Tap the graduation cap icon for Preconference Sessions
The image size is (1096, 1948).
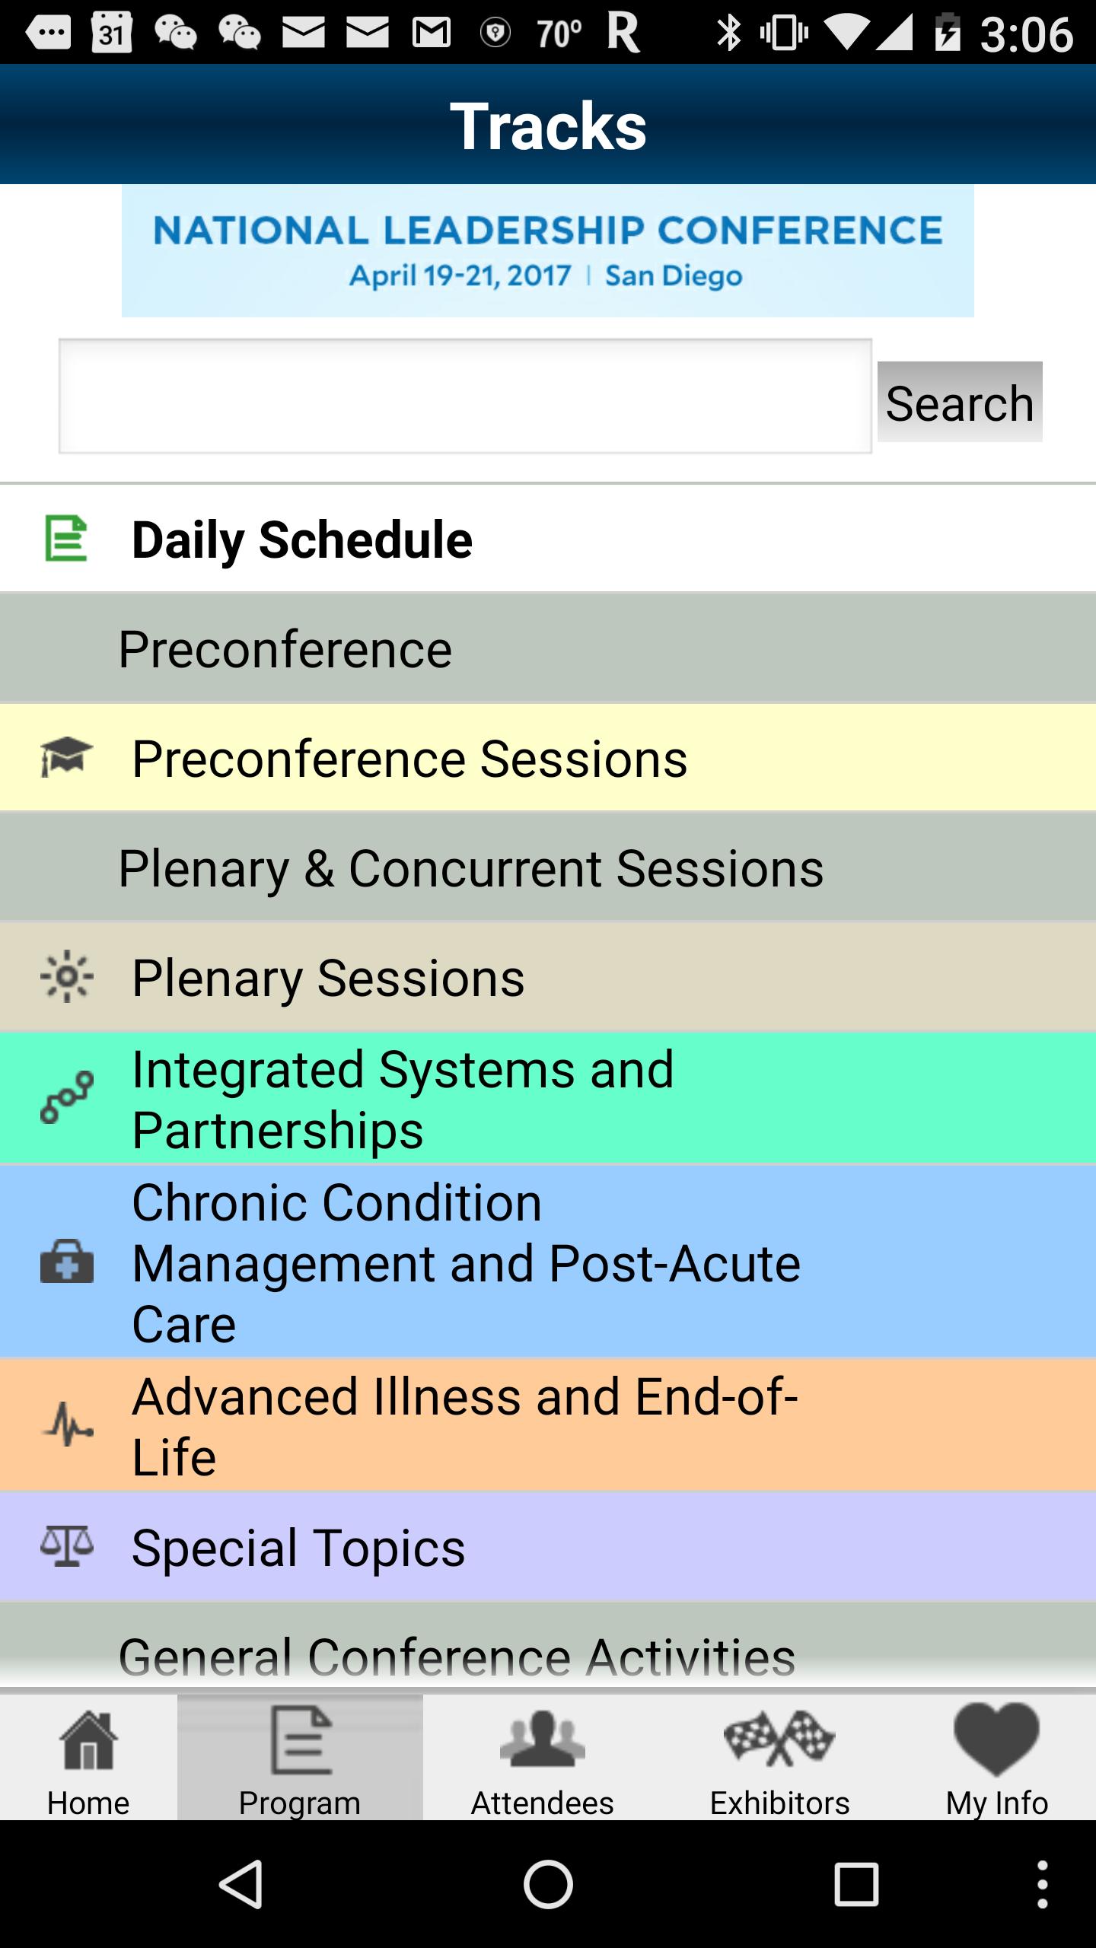point(67,757)
